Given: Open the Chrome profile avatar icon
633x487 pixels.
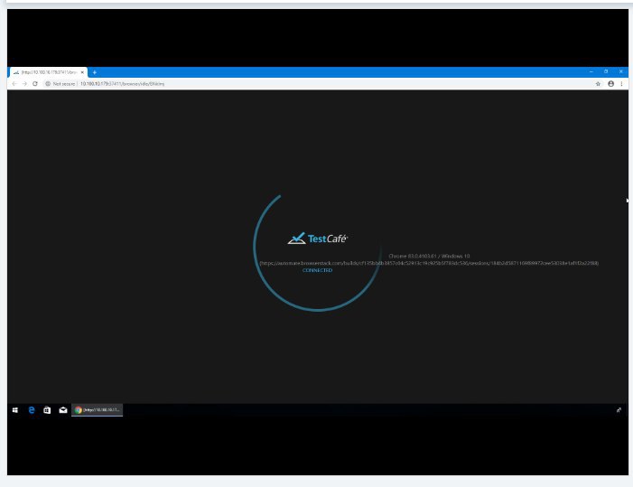Looking at the screenshot, I should pos(610,84).
